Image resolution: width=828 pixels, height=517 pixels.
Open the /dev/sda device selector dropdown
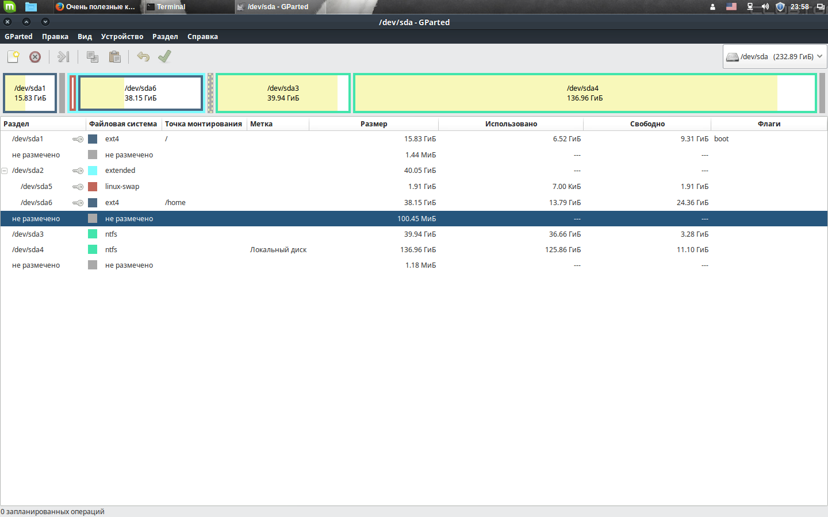point(775,57)
